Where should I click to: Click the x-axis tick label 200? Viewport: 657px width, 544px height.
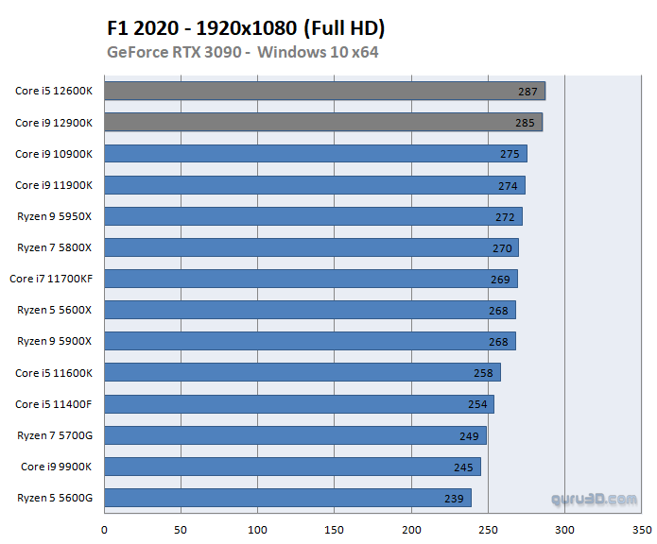pyautogui.click(x=411, y=530)
